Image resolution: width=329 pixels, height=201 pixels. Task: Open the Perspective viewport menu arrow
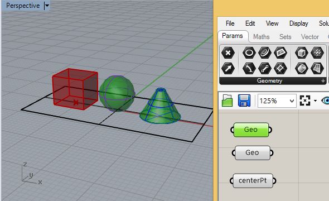click(47, 6)
